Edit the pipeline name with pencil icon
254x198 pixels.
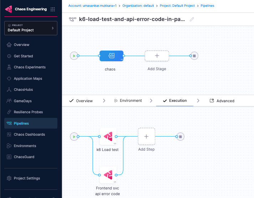tap(192, 19)
